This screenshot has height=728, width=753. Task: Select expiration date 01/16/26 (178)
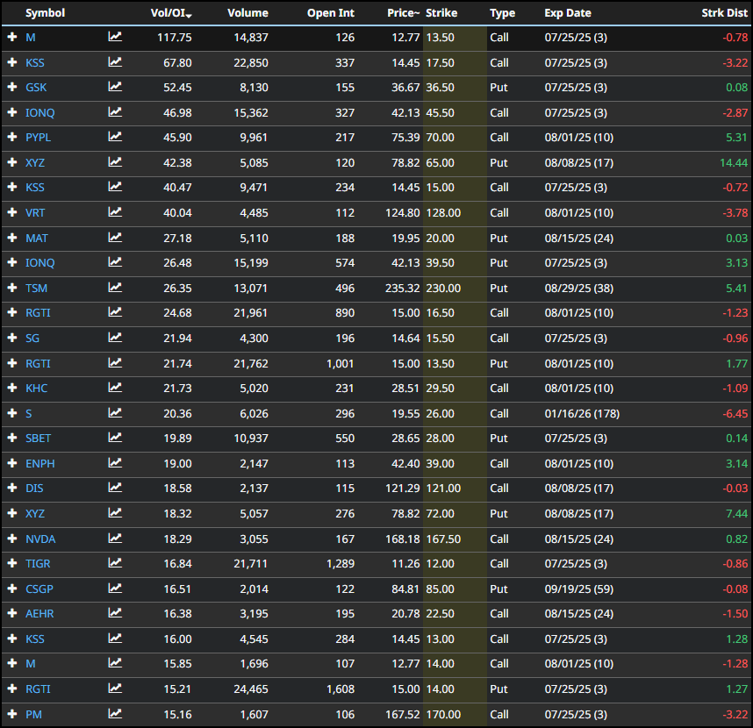point(582,413)
